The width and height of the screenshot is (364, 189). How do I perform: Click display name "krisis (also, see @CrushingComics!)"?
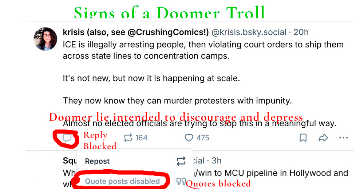pos(135,32)
